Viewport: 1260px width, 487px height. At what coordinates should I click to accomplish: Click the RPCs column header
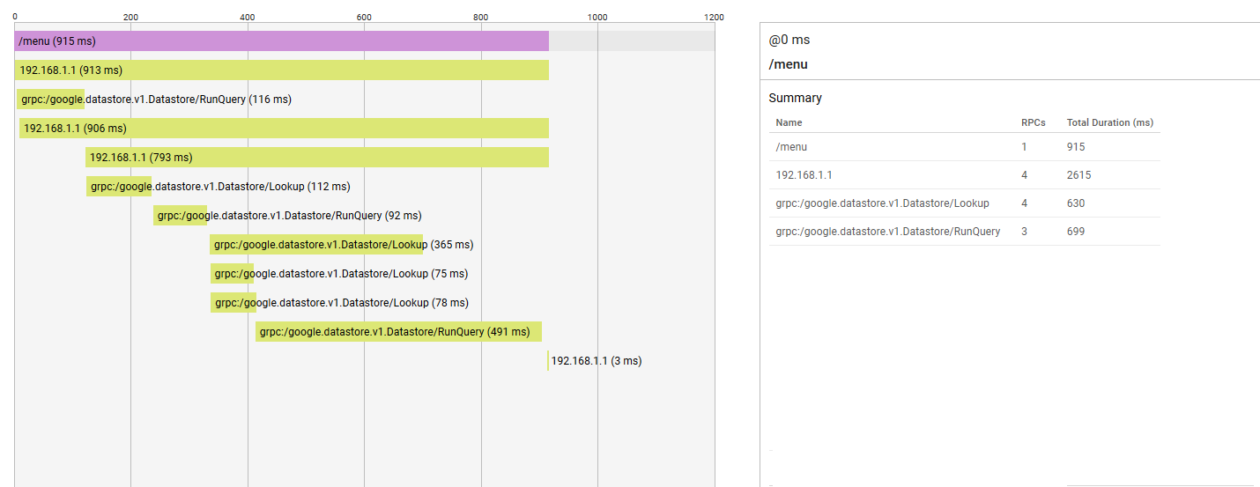1034,122
